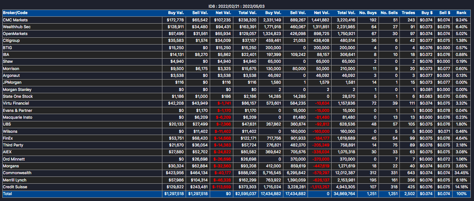474x201 pixels.
Task: Select the Evans & Partner broker name
Action: tap(18, 111)
